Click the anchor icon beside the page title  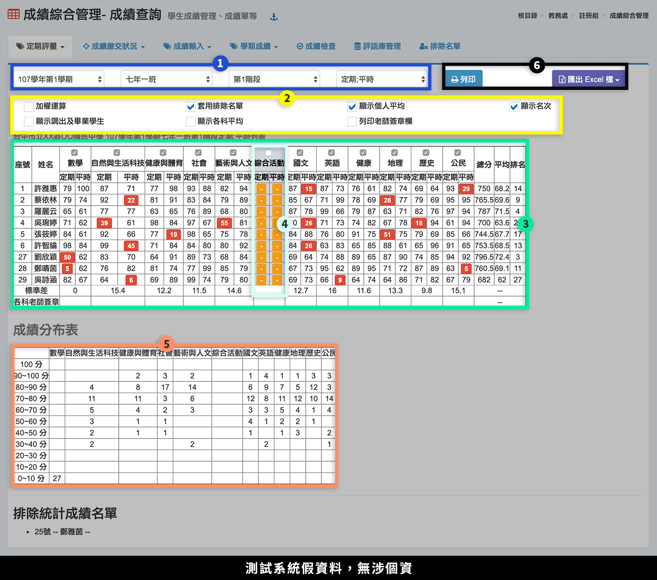click(274, 17)
